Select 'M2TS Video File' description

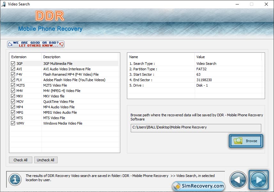point(55,85)
